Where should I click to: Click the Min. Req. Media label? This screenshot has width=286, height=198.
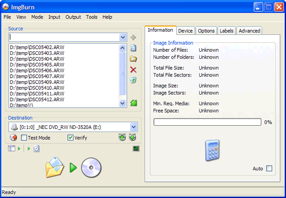coord(172,104)
